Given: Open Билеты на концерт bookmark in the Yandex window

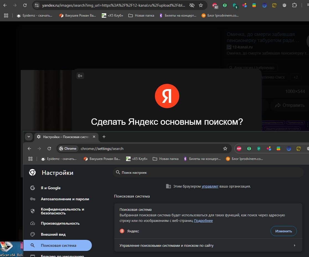Looking at the screenshot, I should pyautogui.click(x=178, y=15).
